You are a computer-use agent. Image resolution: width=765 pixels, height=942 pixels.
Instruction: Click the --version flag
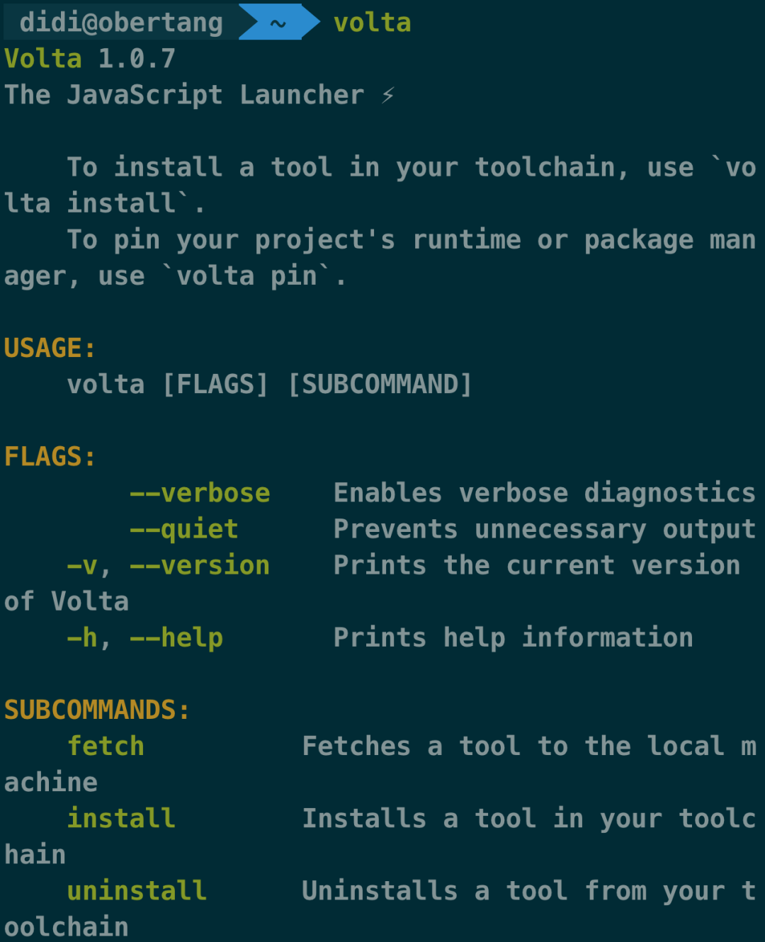(200, 565)
